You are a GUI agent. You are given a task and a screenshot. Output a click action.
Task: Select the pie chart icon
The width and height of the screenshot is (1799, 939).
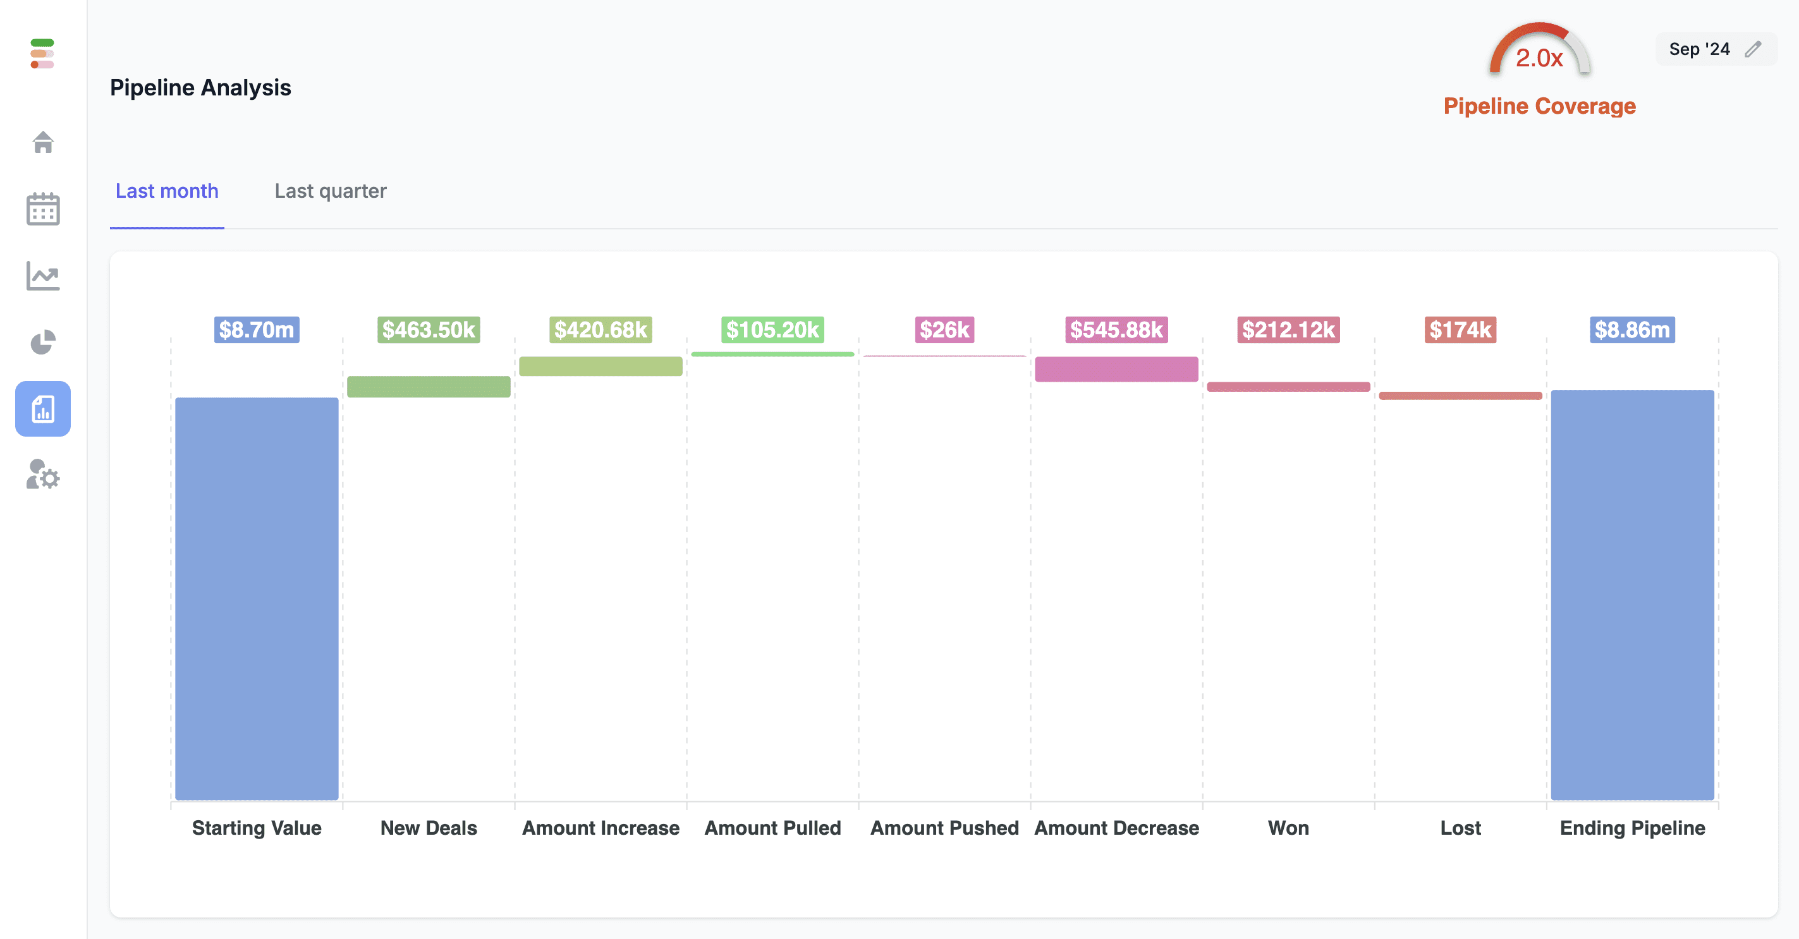pyautogui.click(x=42, y=342)
